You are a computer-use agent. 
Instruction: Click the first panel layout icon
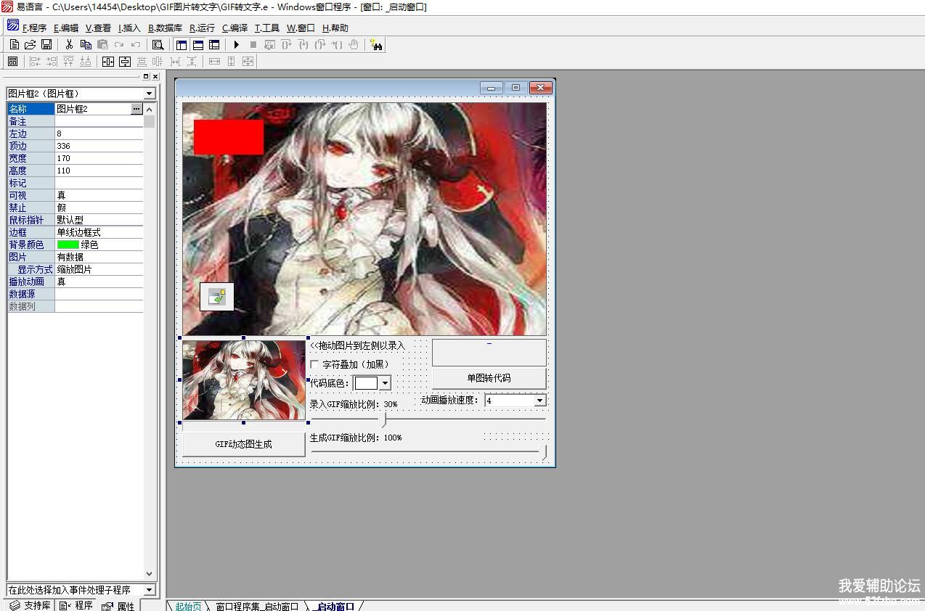pos(182,45)
